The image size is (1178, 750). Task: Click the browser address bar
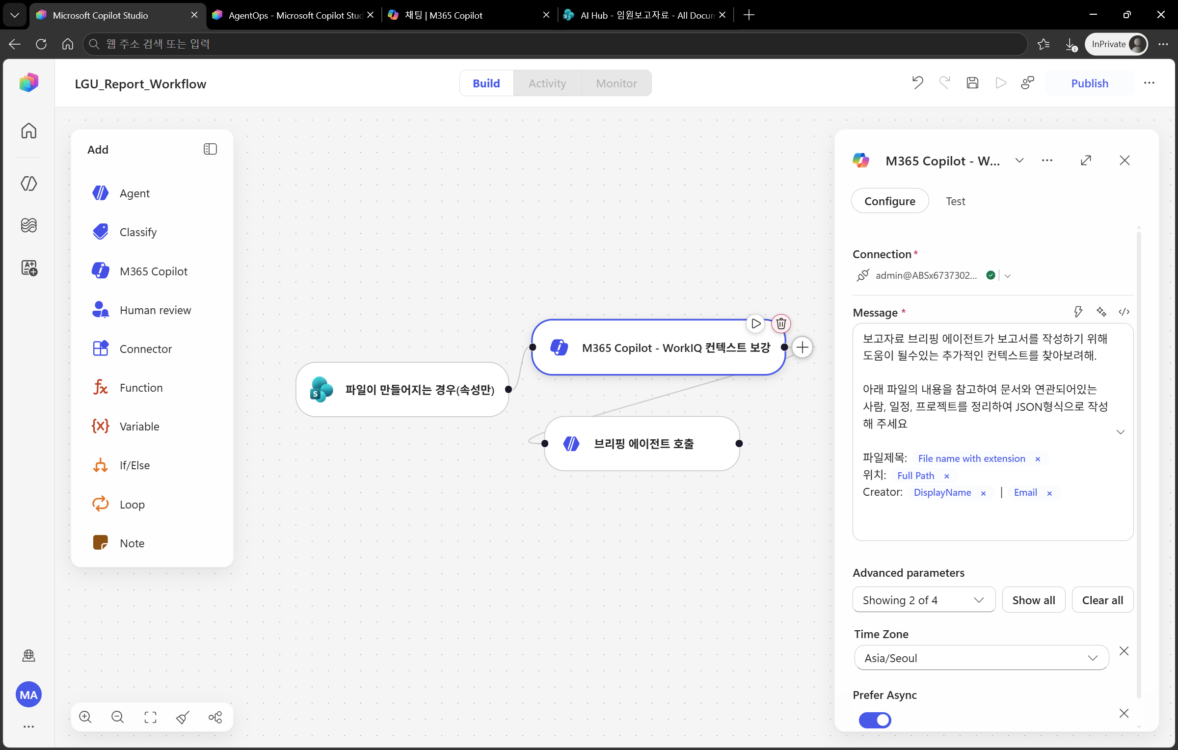click(555, 44)
